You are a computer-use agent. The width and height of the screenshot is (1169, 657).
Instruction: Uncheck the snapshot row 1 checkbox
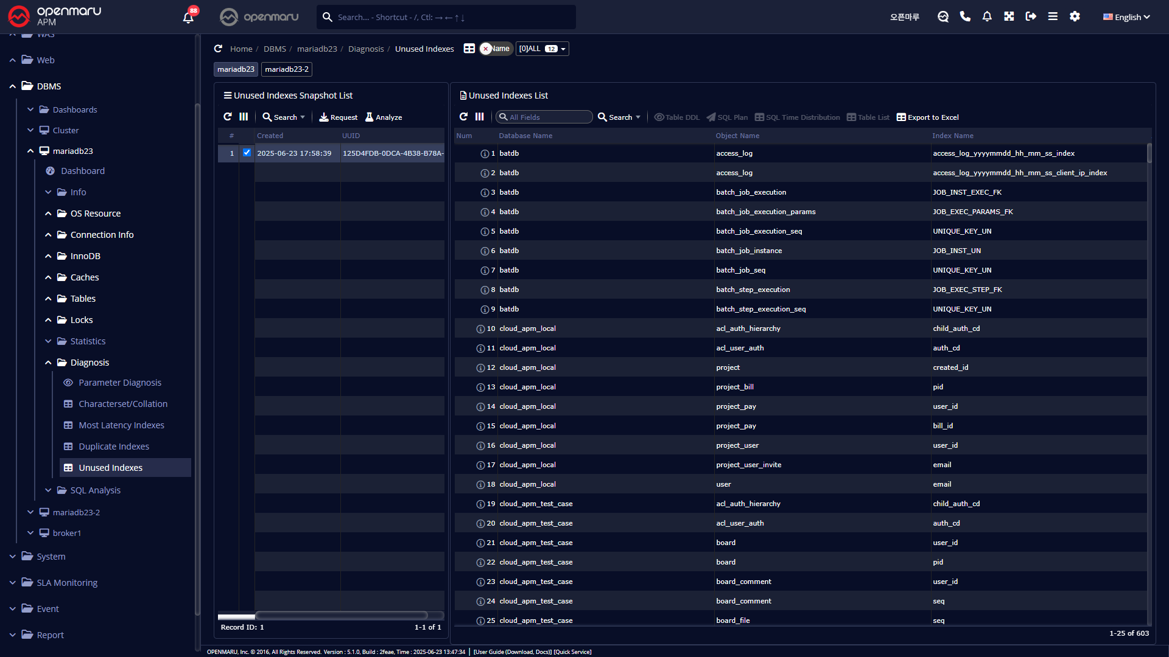tap(247, 153)
